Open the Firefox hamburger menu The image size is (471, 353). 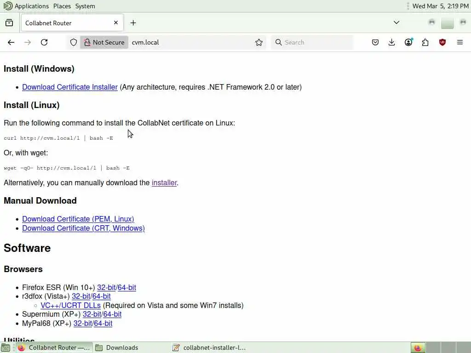pos(460,42)
